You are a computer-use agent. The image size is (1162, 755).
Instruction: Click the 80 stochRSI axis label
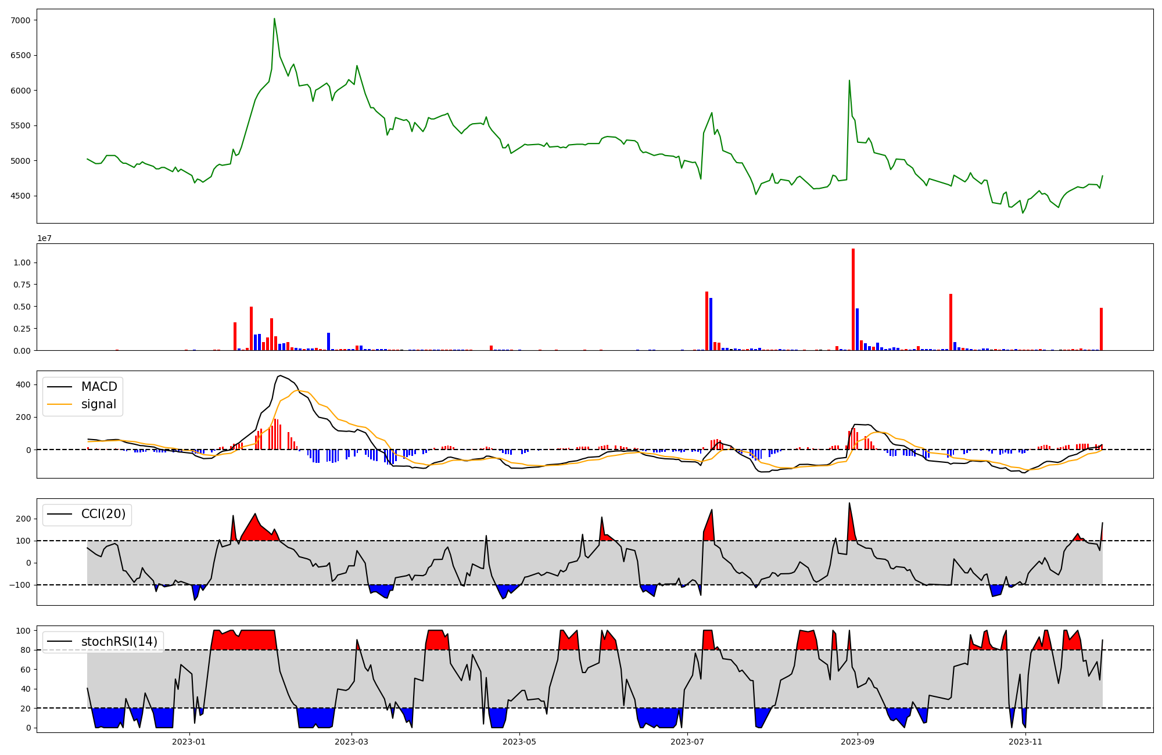(25, 650)
